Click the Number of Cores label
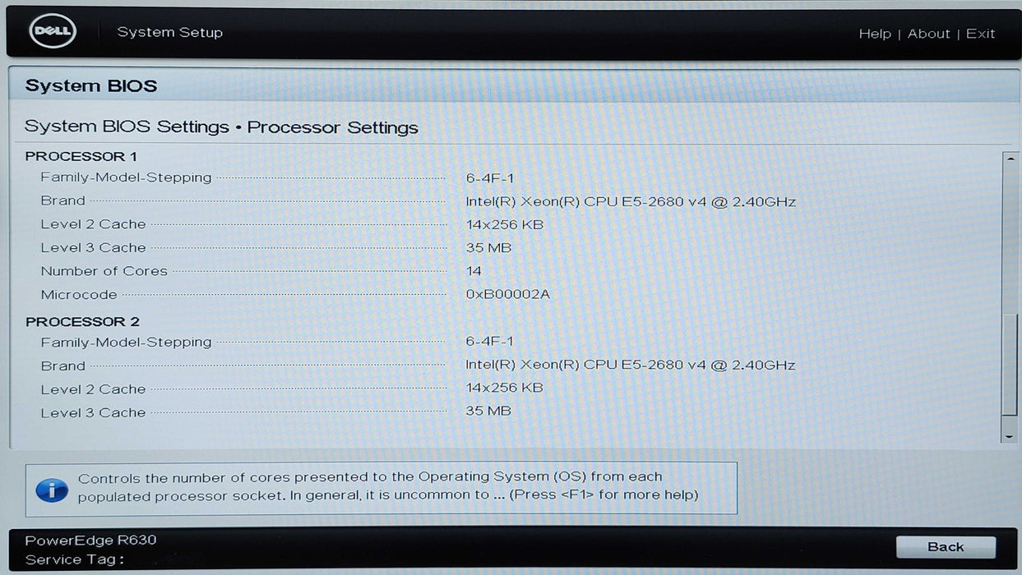 click(x=104, y=271)
